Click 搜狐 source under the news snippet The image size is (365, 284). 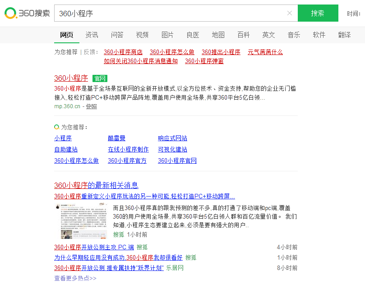(119, 234)
